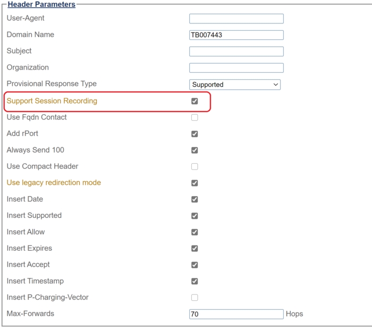Toggle the Add rPort checkbox
This screenshot has height=330, width=372.
tap(195, 134)
